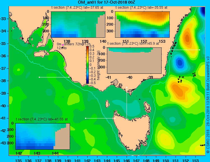Pick the -0.3 tick on the colour bar
The image size is (210, 162).
[x=92, y=76]
